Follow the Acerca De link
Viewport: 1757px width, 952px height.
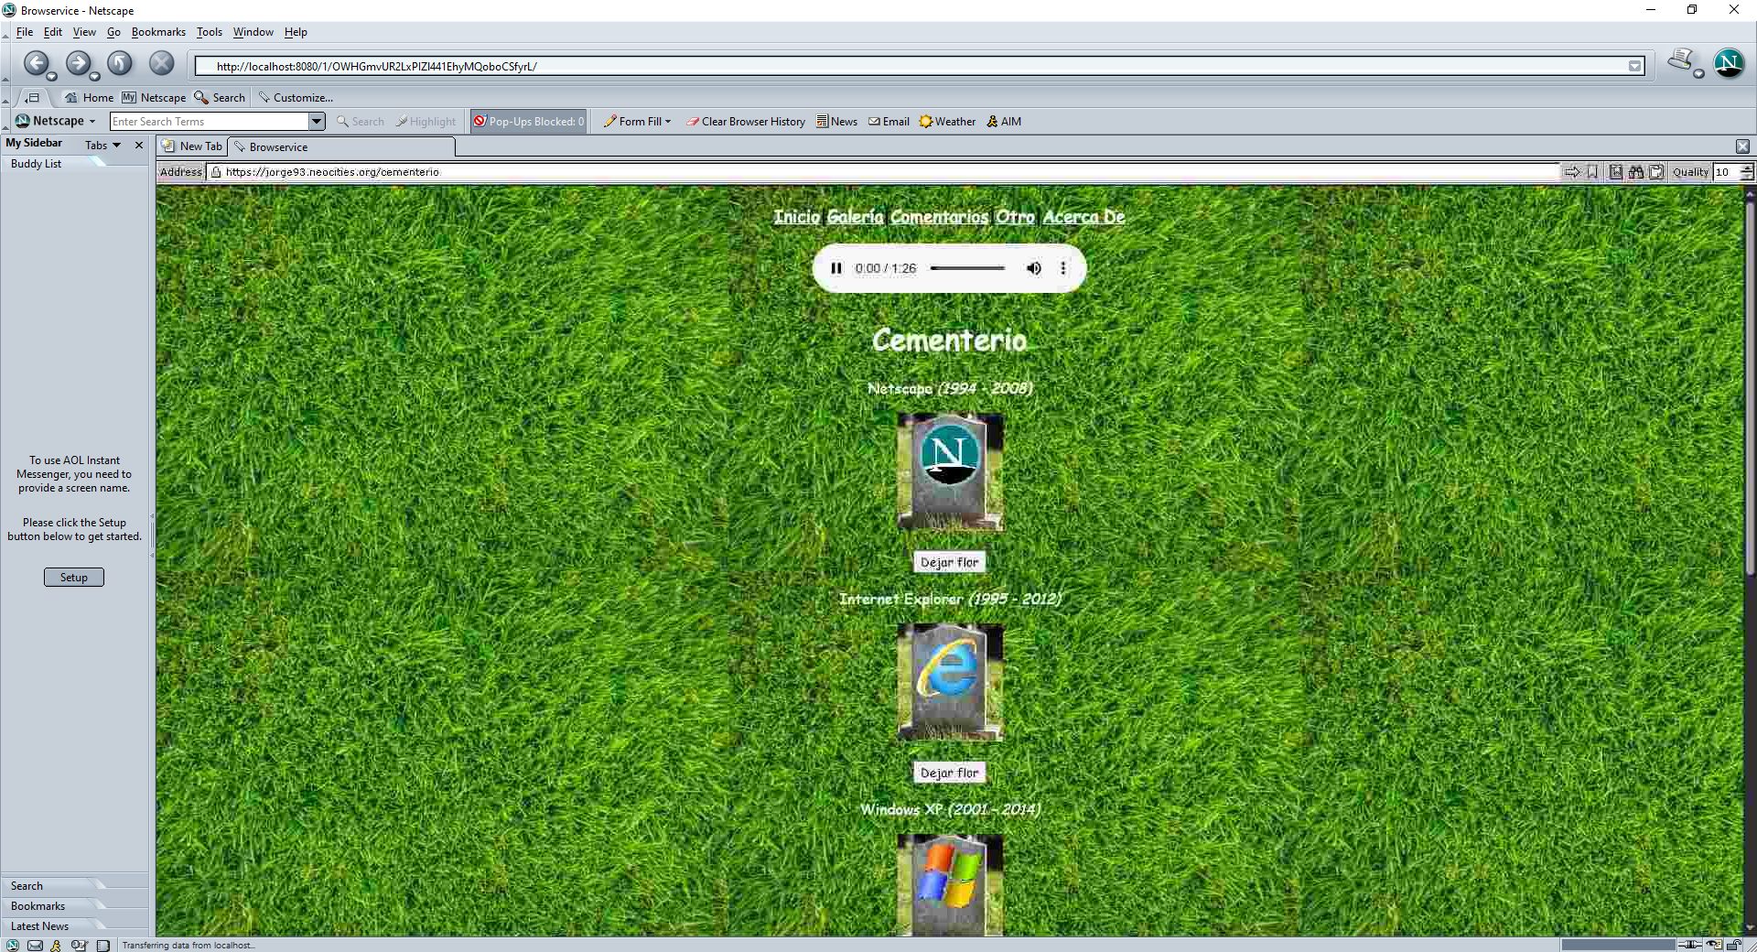[1083, 217]
